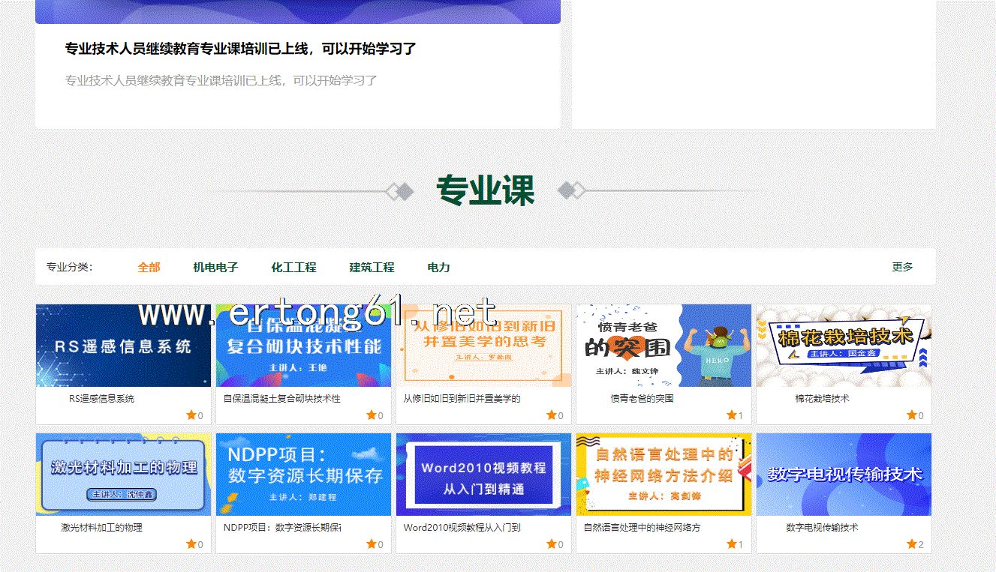The height and width of the screenshot is (572, 996).
Task: Click the star icon under RS遥感信息系统
Action: click(x=191, y=415)
